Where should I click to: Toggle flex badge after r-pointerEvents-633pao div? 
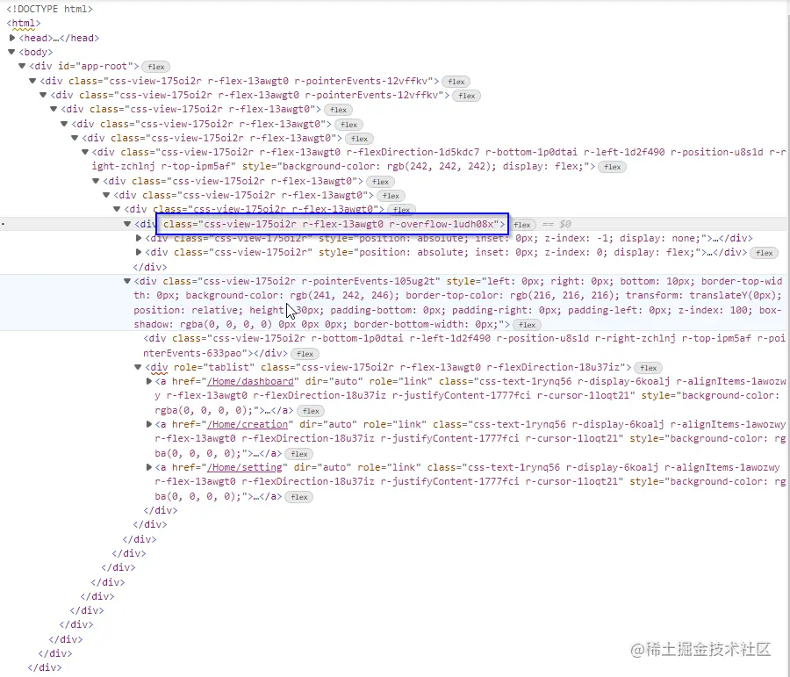305,354
